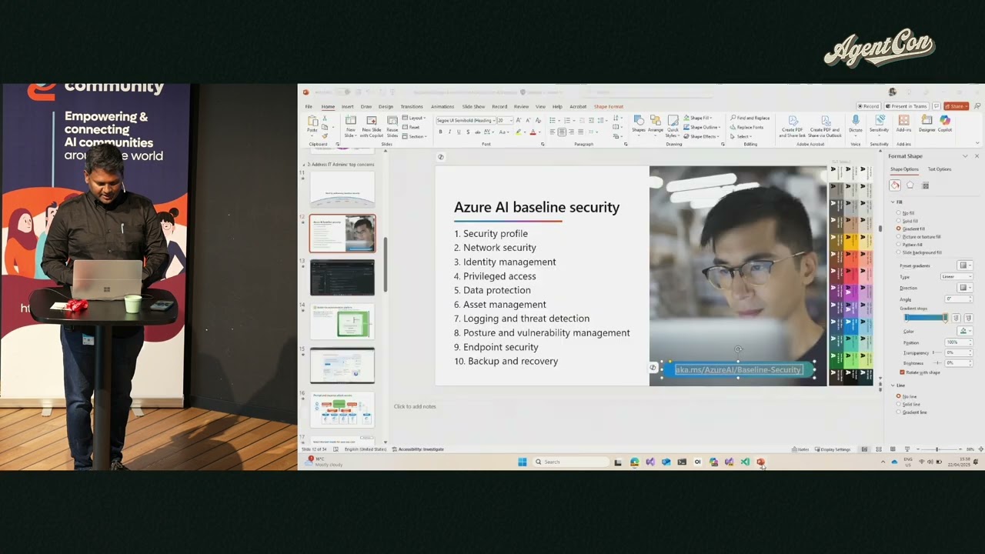Open the Designer pane
Viewport: 985px width, 554px height.
point(927,124)
